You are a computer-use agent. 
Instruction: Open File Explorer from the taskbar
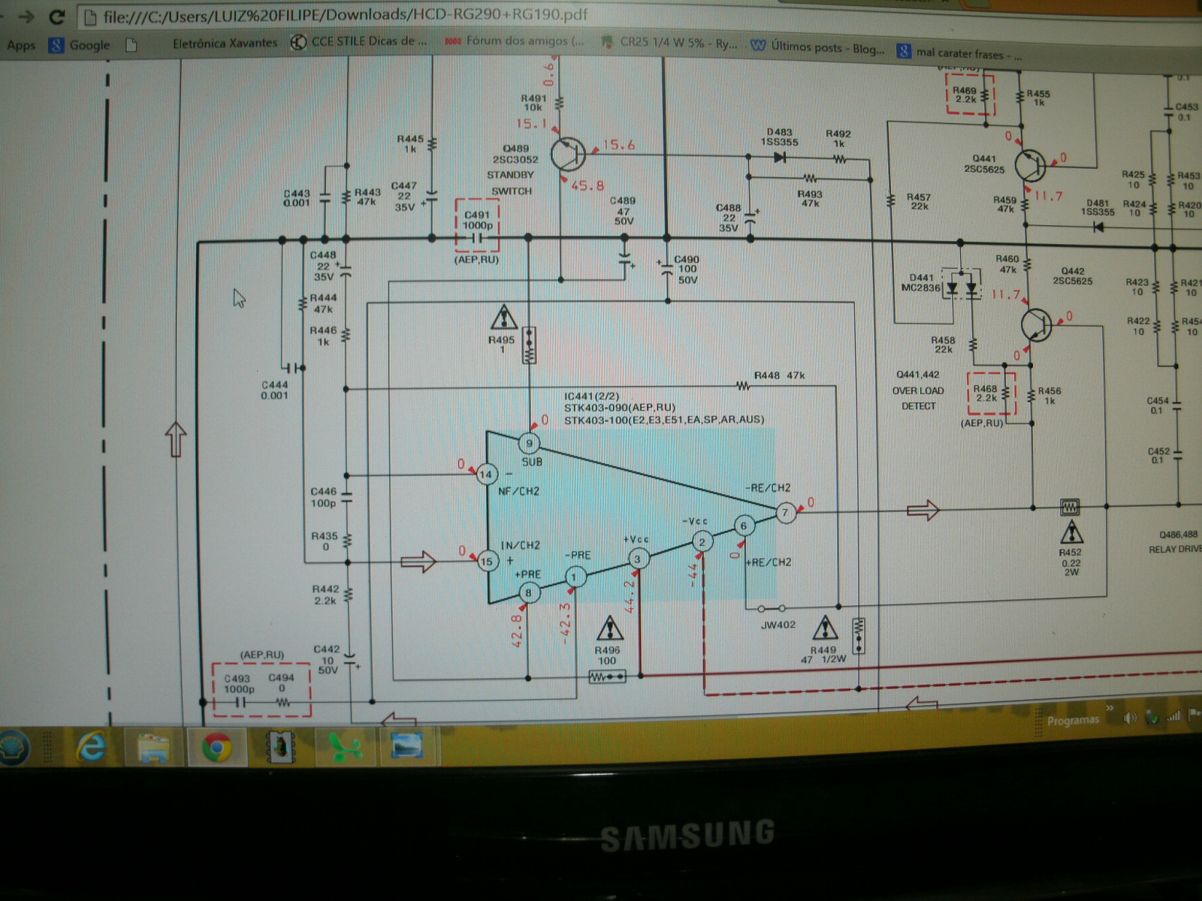tap(153, 748)
